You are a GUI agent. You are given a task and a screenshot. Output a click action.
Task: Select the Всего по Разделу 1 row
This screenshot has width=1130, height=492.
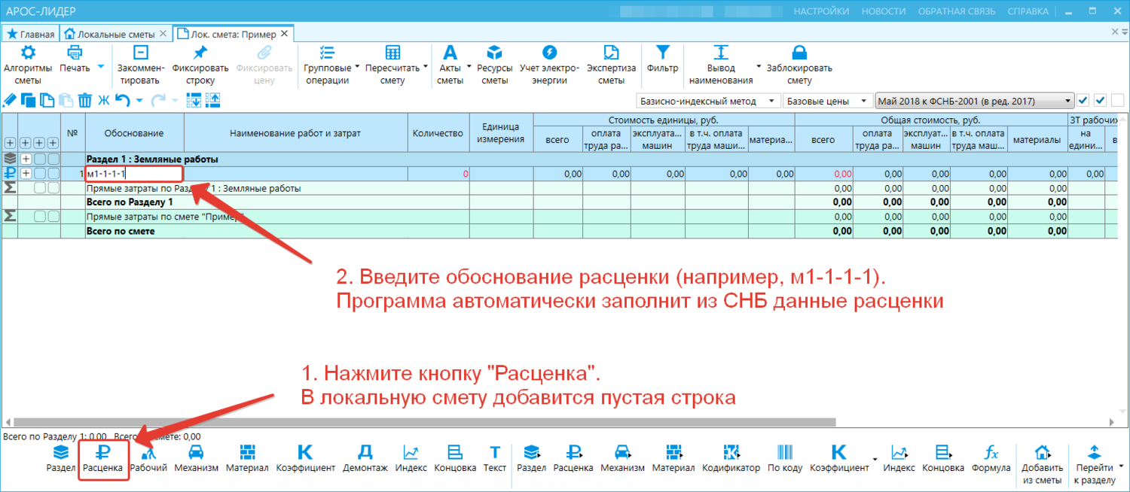pos(559,202)
